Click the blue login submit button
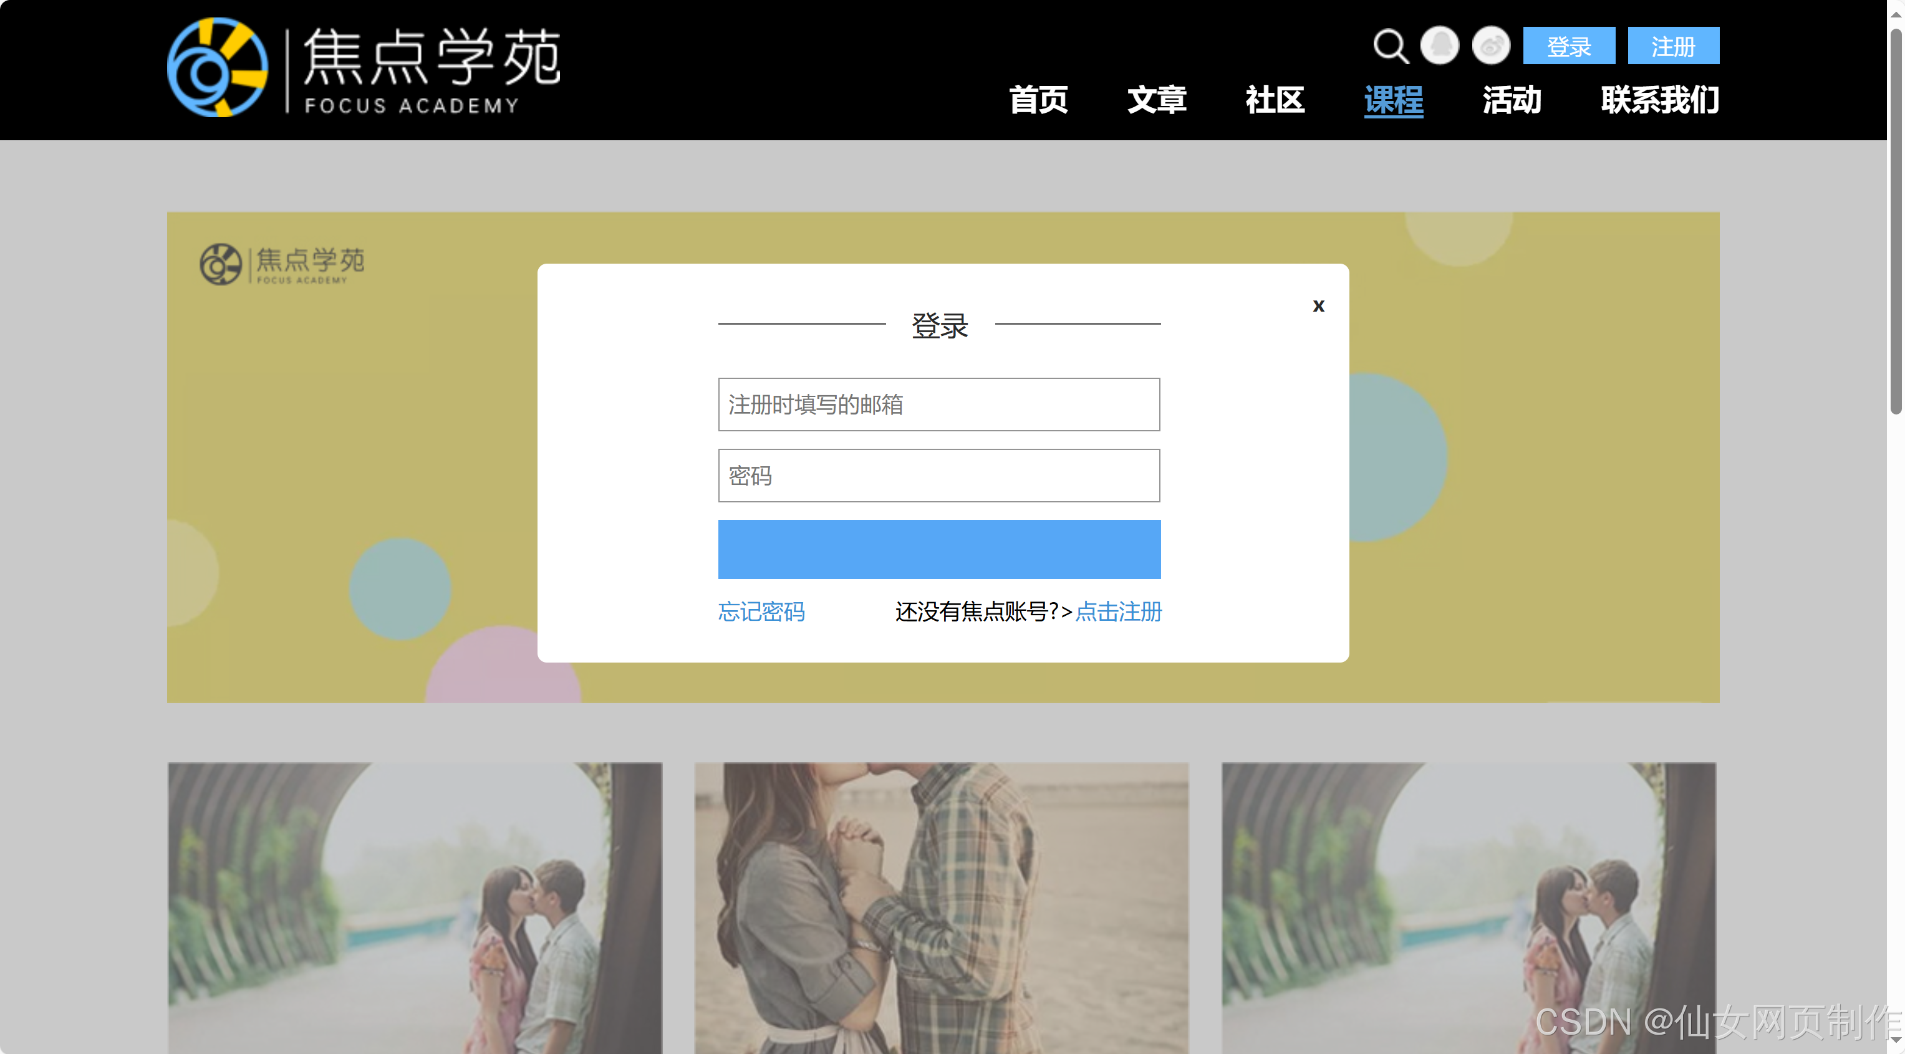This screenshot has width=1905, height=1054. tap(938, 549)
